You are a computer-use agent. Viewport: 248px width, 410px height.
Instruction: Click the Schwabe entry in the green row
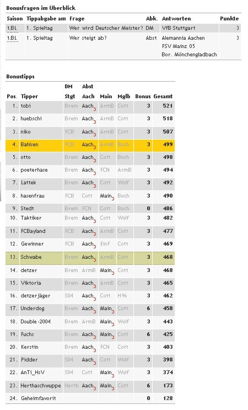click(x=31, y=257)
